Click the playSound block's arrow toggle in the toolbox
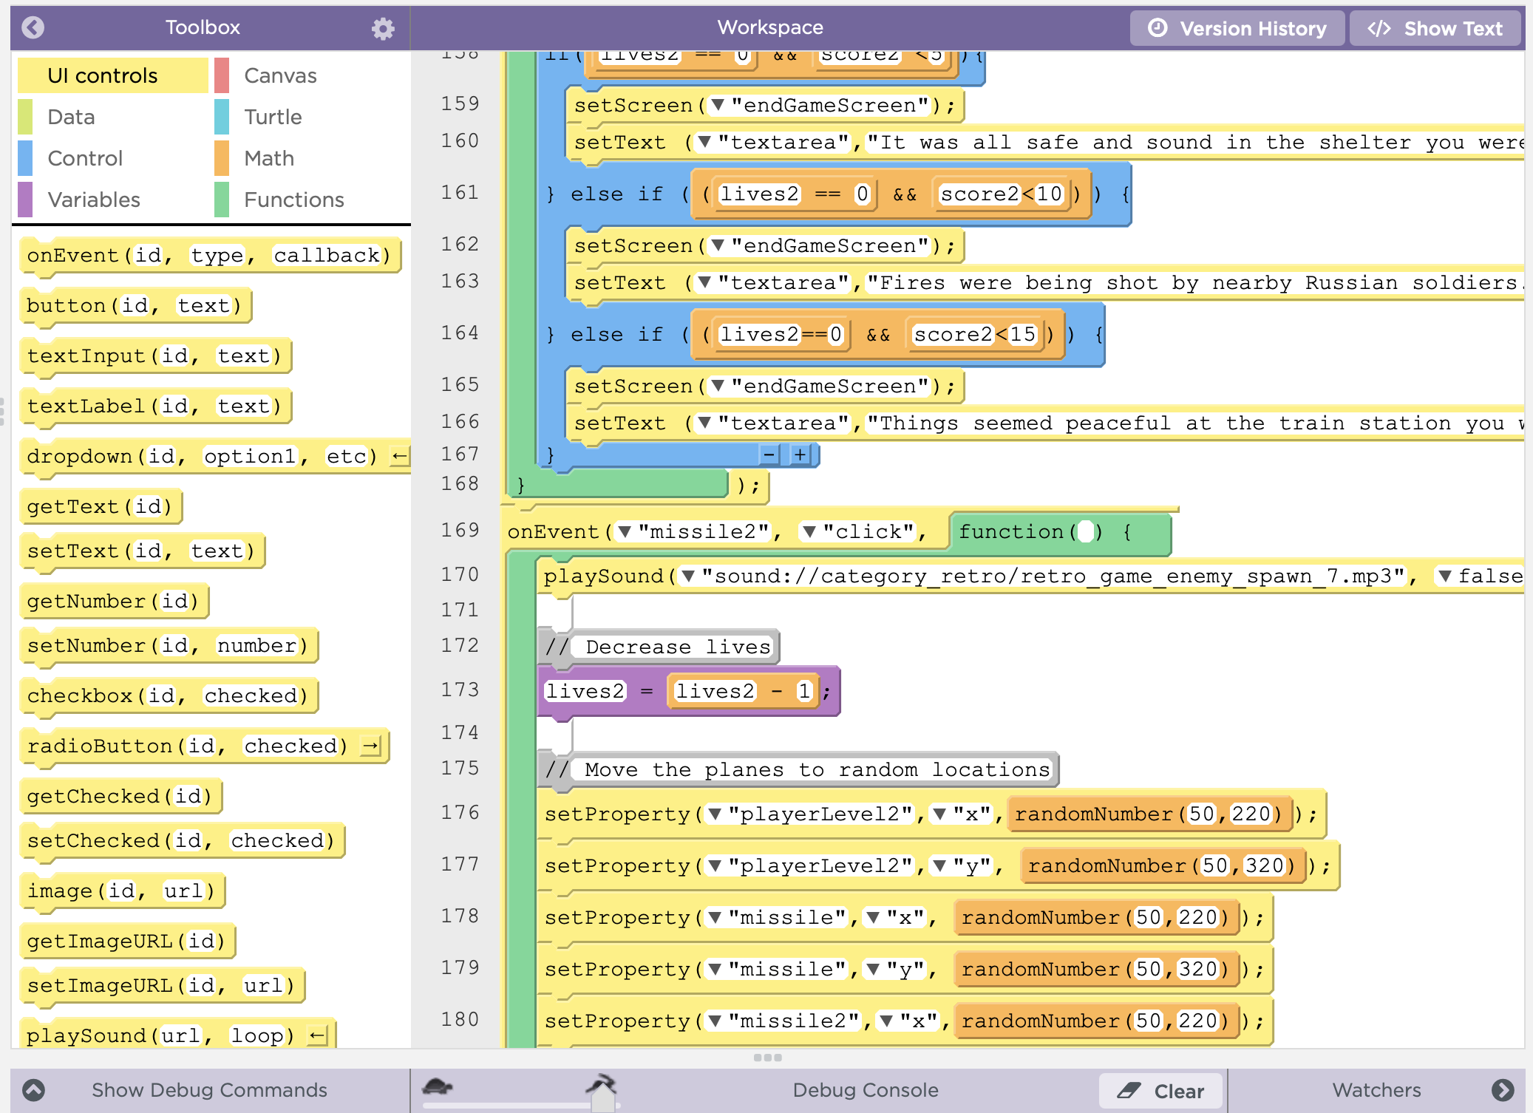 [317, 1035]
